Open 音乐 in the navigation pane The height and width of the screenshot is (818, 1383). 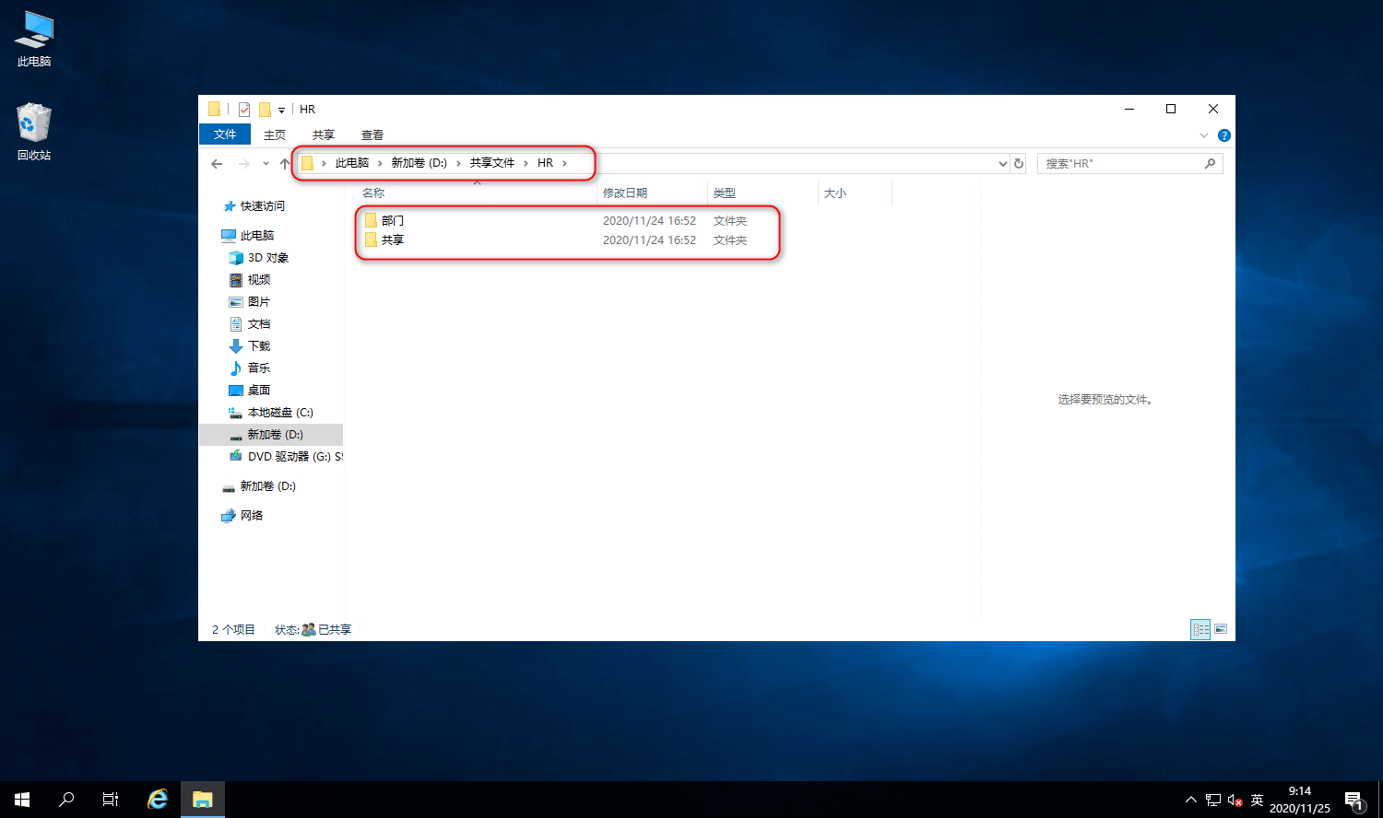[259, 368]
